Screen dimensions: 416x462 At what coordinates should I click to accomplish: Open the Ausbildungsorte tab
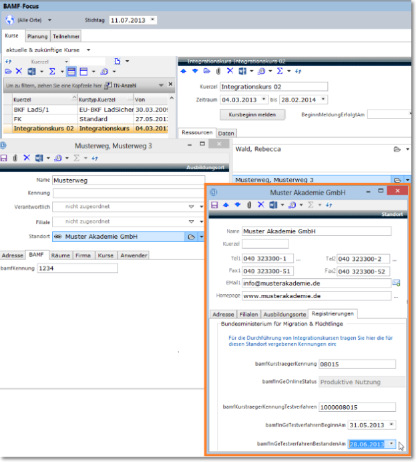pos(284,314)
